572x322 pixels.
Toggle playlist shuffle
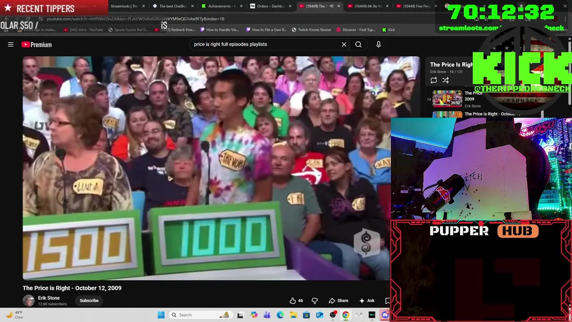[x=446, y=80]
